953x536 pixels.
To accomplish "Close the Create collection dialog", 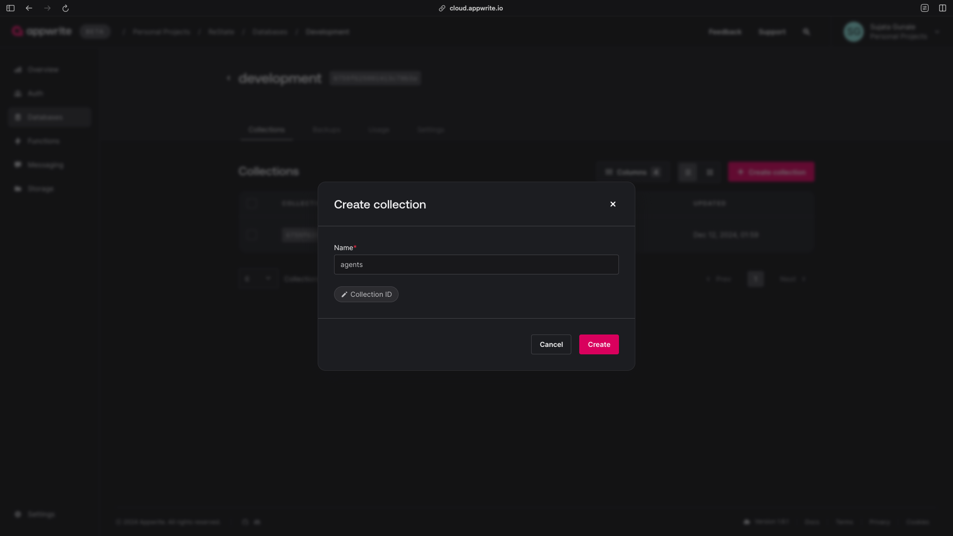I will [613, 204].
